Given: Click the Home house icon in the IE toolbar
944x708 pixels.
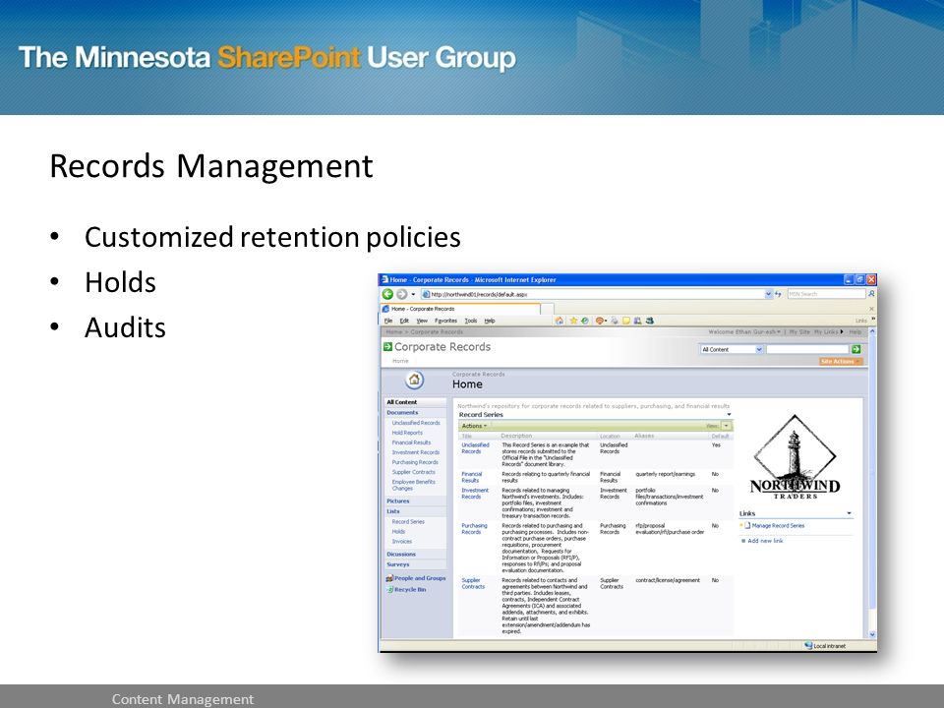Looking at the screenshot, I should (x=559, y=321).
